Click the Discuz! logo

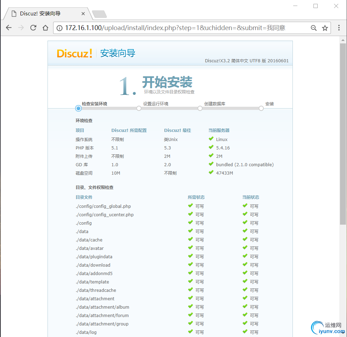(x=74, y=54)
